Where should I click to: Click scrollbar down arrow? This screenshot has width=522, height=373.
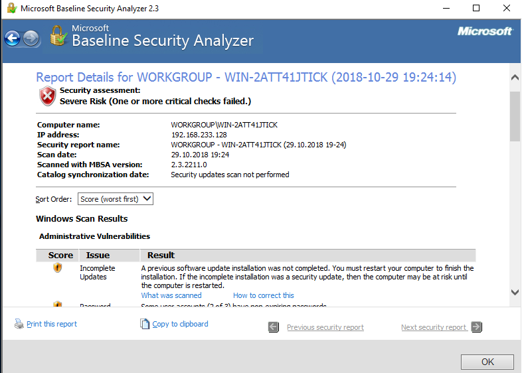(x=515, y=291)
